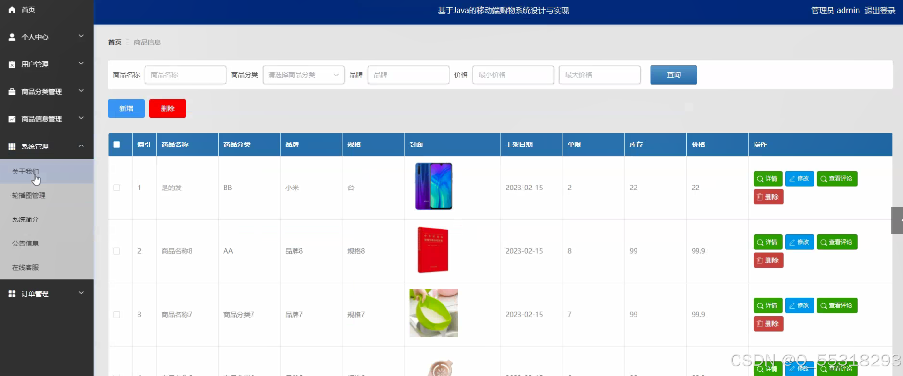The width and height of the screenshot is (903, 376).
Task: Click the red 删除 button in the 商品名称8 row
Action: point(768,260)
